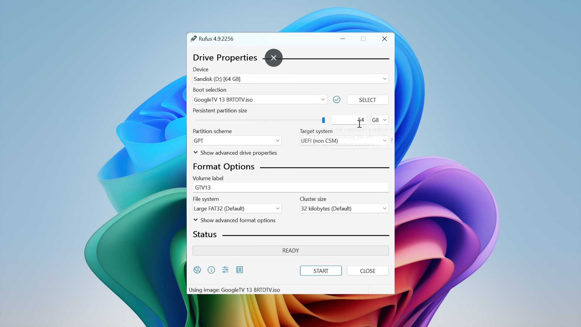
Task: Open the Boot selection dropdown
Action: click(x=260, y=100)
